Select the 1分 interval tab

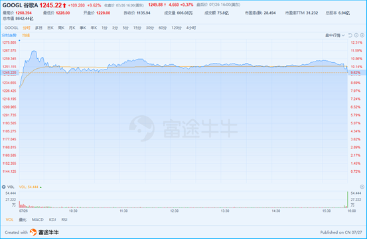click(x=104, y=28)
